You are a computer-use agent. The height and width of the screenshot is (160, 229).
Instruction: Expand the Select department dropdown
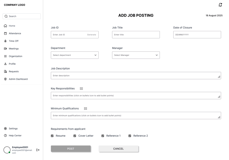pos(75,55)
